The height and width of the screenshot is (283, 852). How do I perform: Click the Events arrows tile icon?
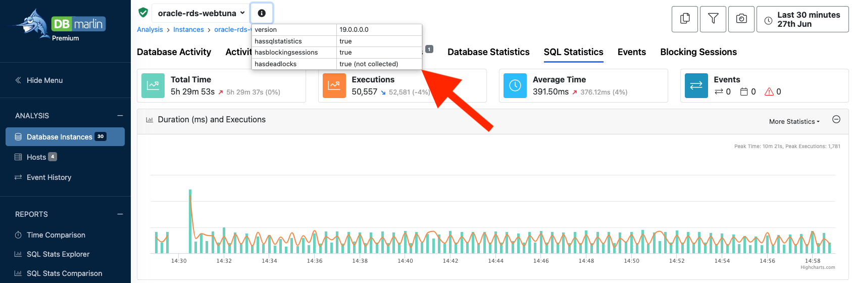[x=696, y=86]
